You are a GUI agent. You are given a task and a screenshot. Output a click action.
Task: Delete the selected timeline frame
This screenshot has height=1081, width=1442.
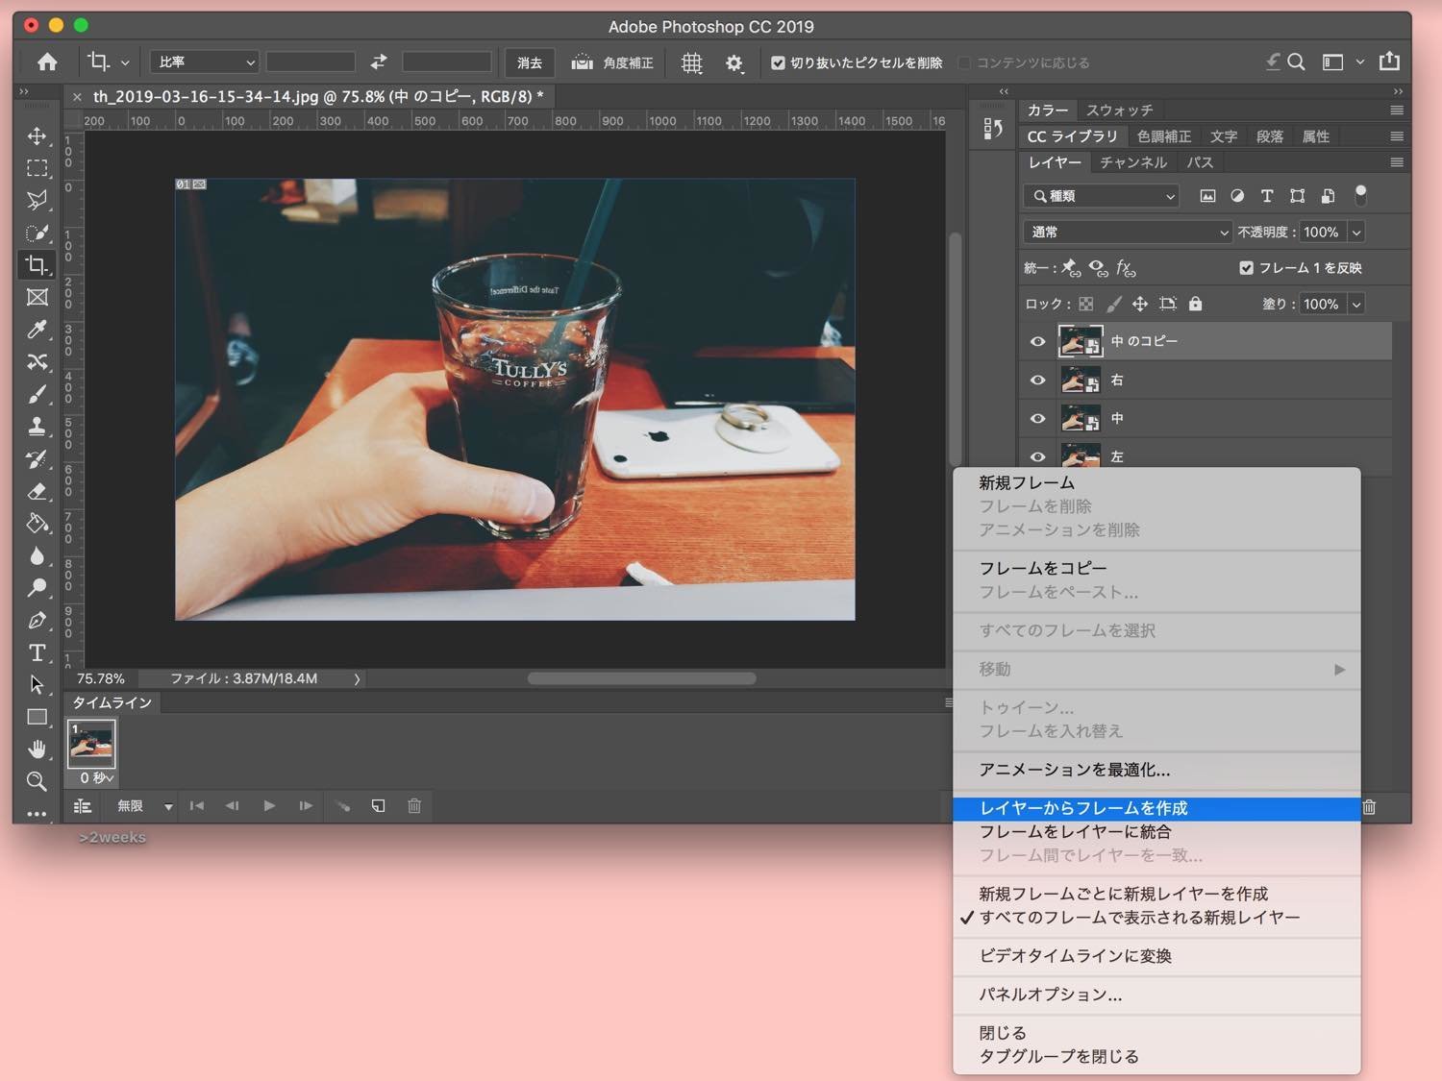click(x=414, y=806)
